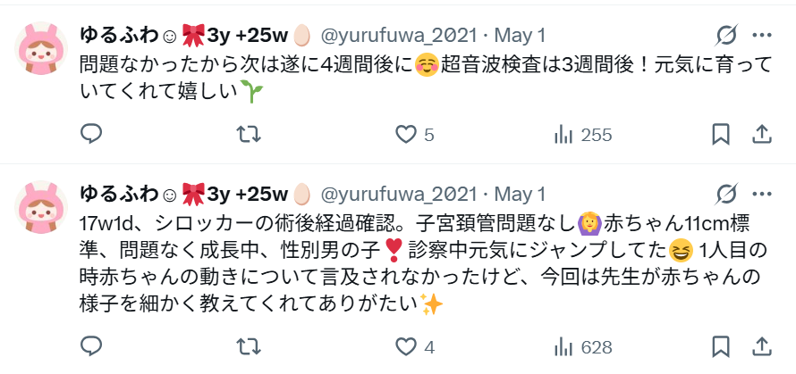Reply to the first tweet about 超音波検査
The image size is (796, 374).
91,134
